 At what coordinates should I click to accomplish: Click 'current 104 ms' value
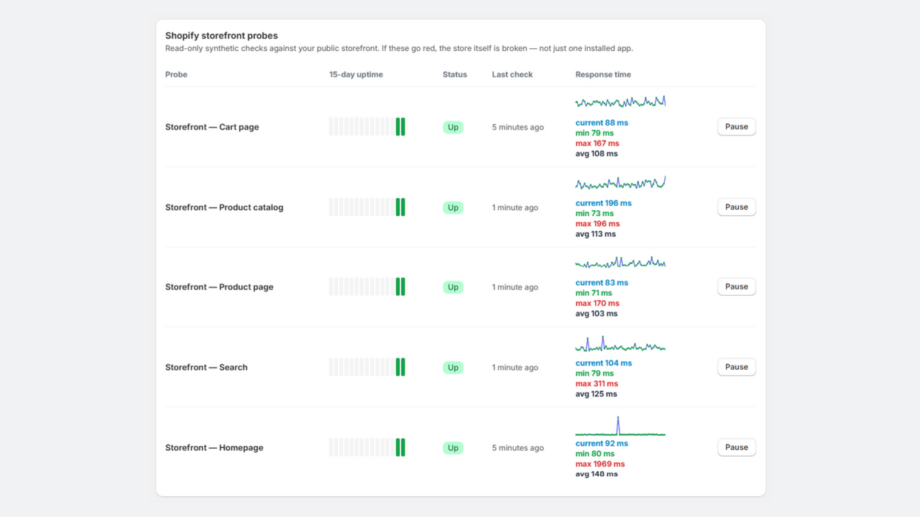(604, 363)
